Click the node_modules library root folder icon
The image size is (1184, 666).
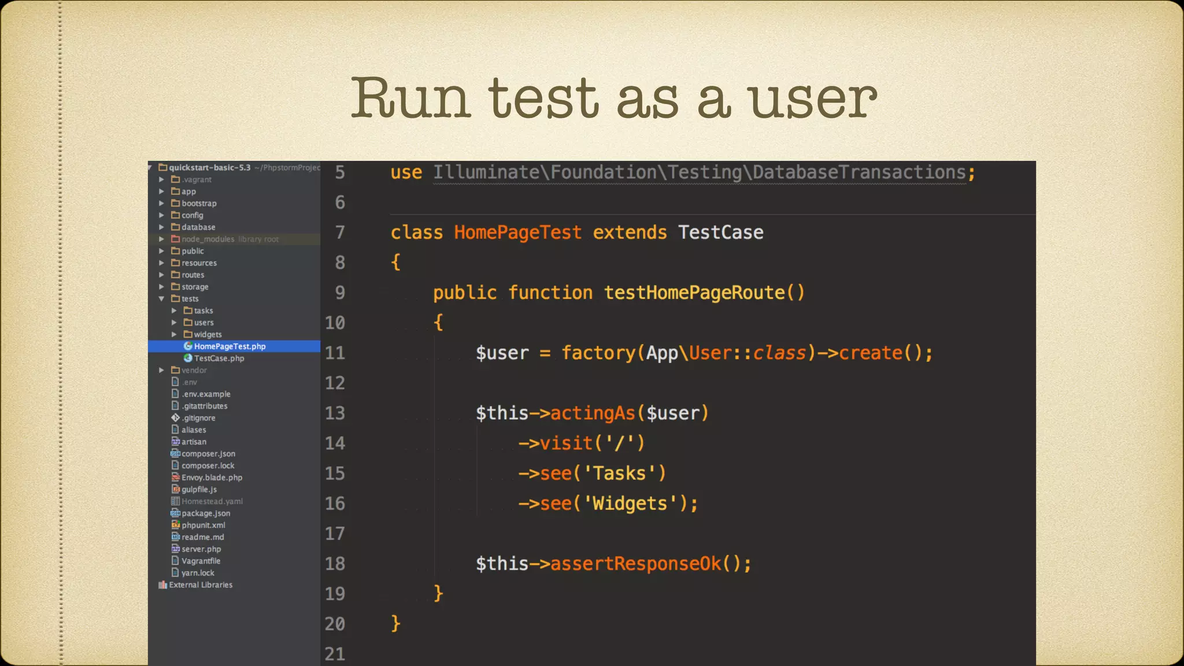click(175, 239)
